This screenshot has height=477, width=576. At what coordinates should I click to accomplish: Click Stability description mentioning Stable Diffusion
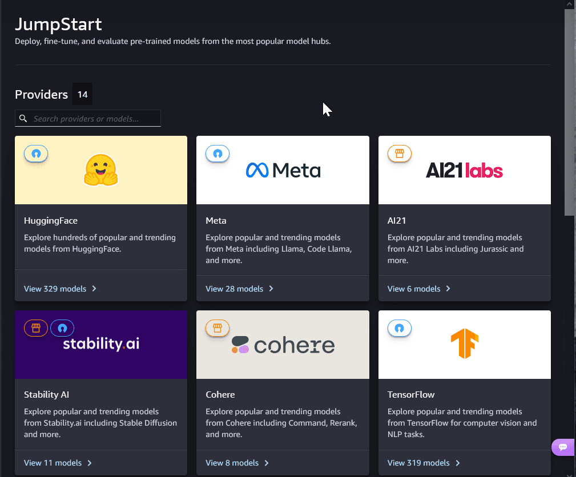[100, 423]
